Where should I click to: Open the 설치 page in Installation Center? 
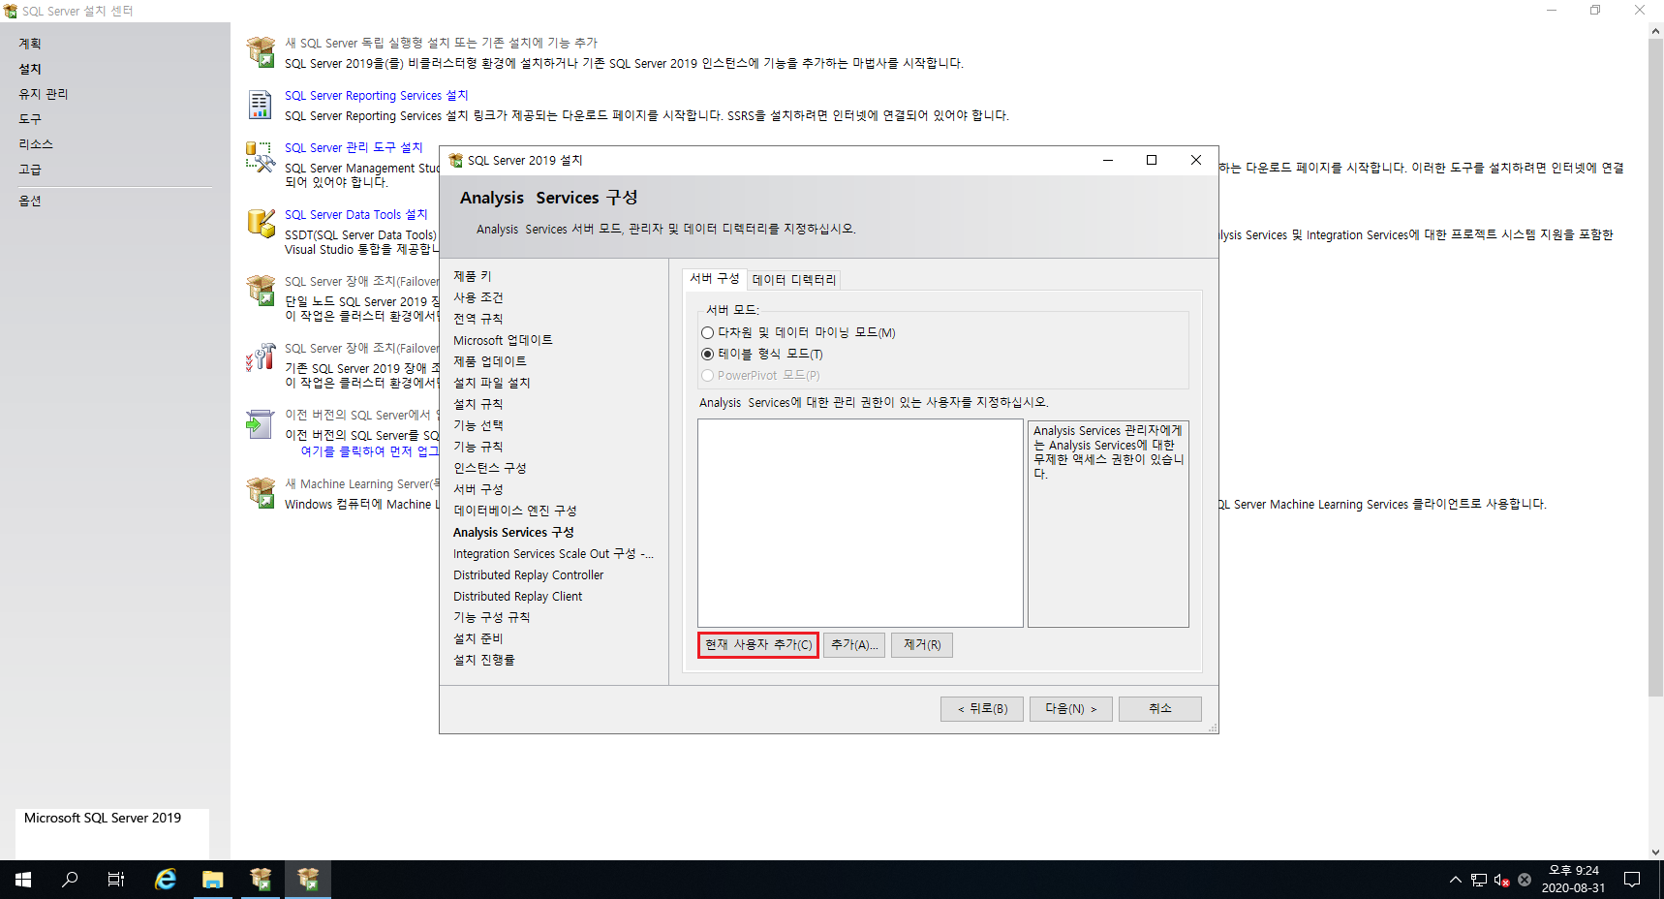[30, 69]
